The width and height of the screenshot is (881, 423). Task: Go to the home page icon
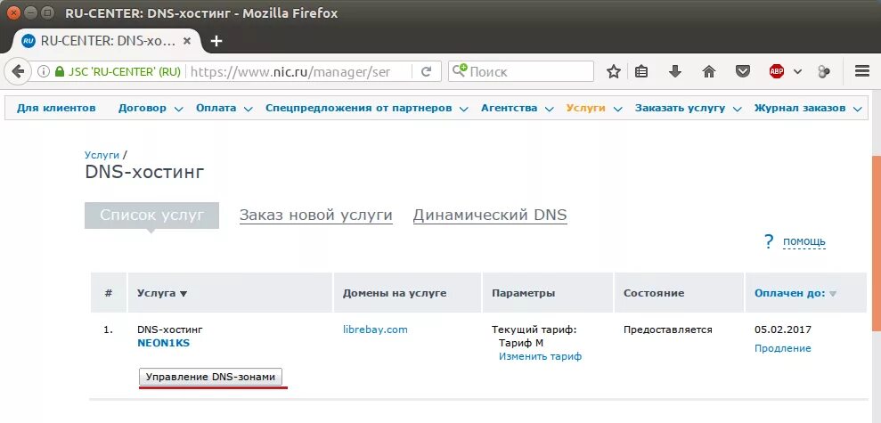[709, 71]
